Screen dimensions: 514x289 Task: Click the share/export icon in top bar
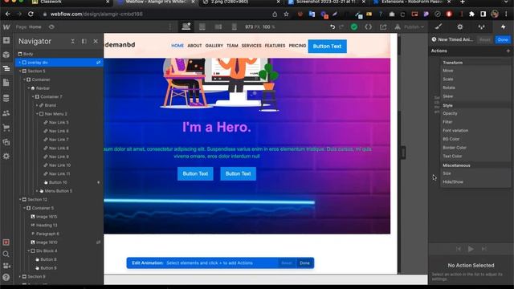[x=383, y=26]
